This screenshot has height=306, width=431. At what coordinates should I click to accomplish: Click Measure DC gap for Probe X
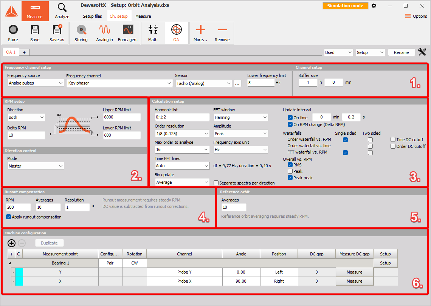click(x=355, y=281)
